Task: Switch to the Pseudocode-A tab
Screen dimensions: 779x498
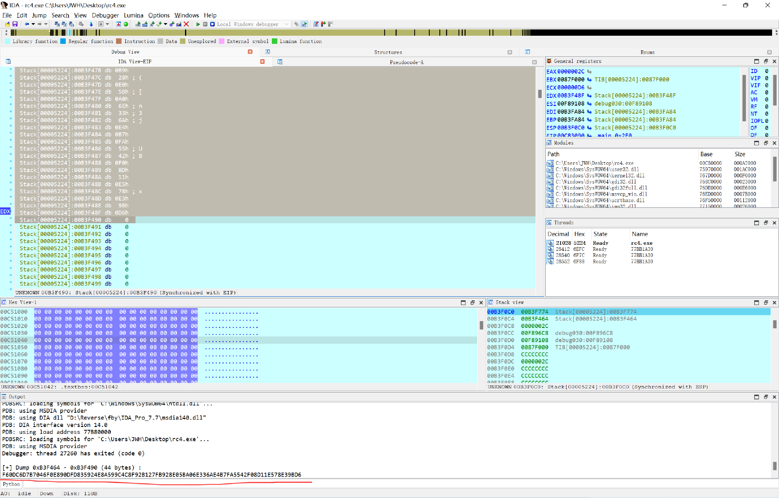Action: [x=407, y=62]
